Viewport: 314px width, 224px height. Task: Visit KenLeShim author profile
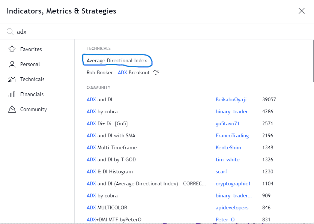228,148
